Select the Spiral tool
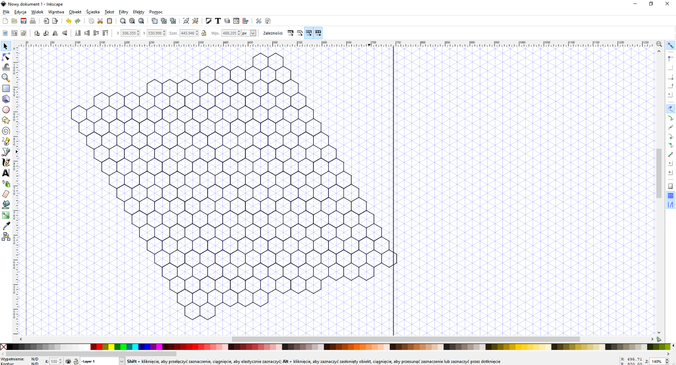 [6, 131]
